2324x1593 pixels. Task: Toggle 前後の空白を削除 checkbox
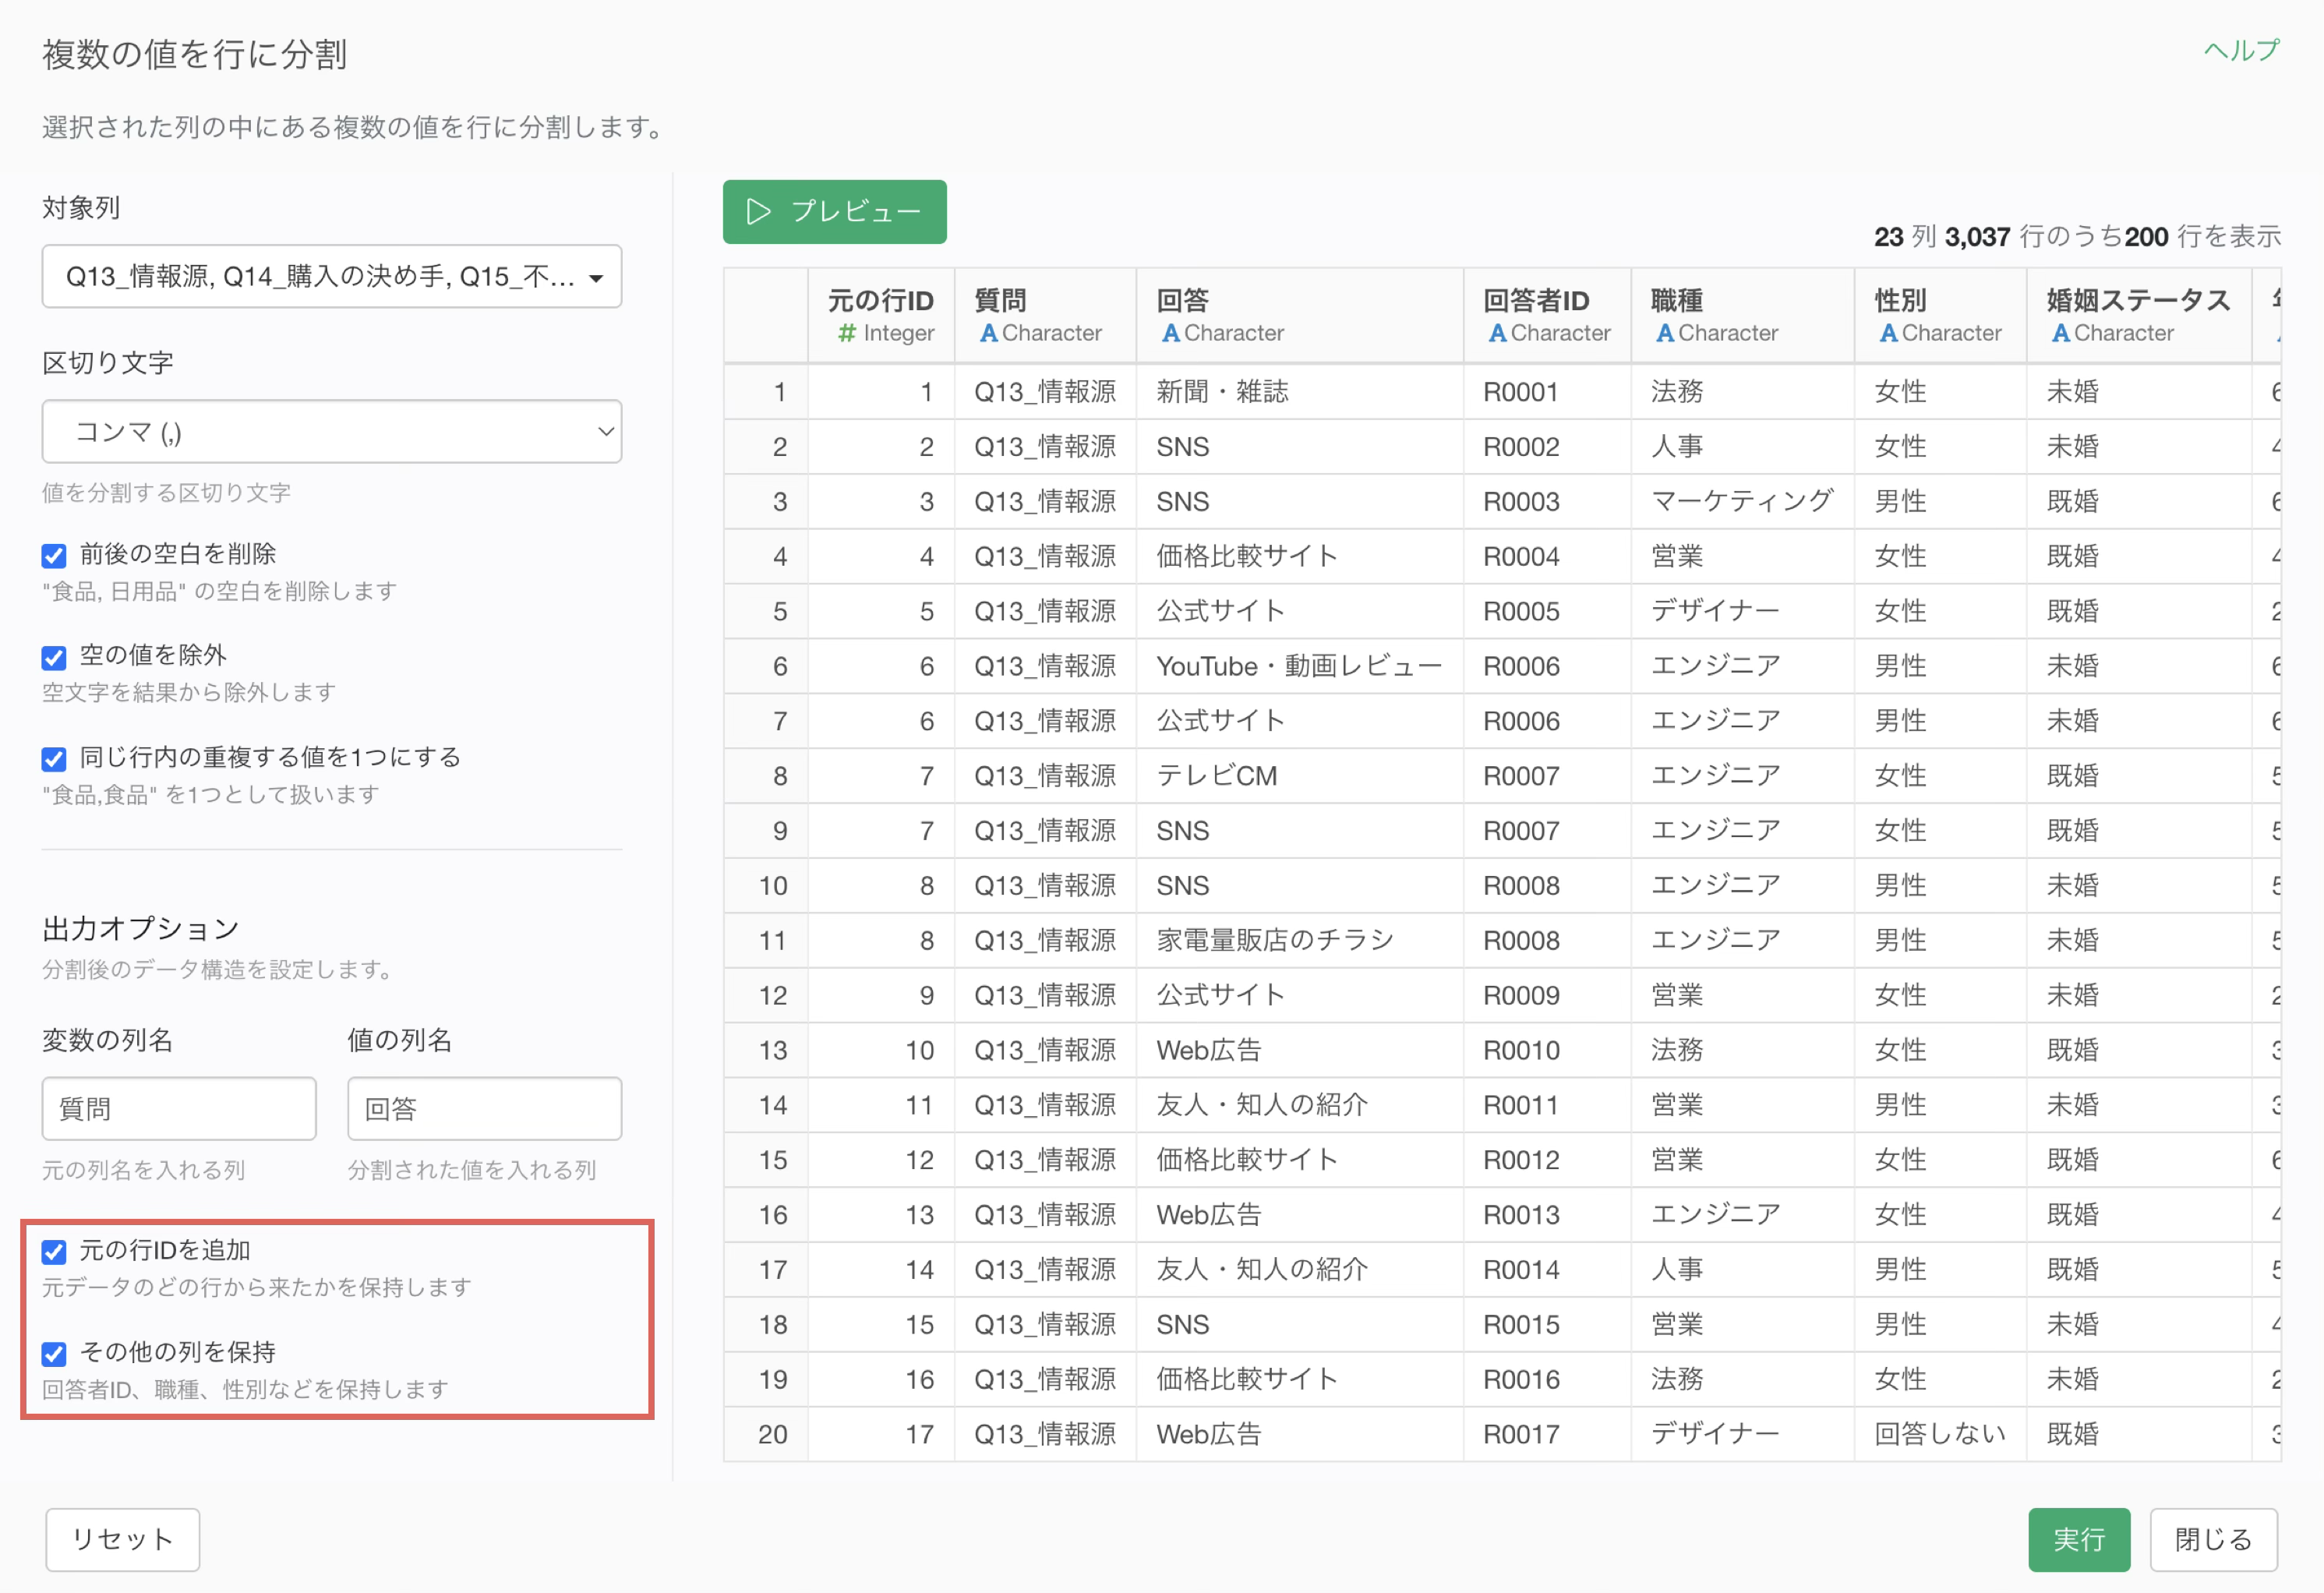(54, 555)
